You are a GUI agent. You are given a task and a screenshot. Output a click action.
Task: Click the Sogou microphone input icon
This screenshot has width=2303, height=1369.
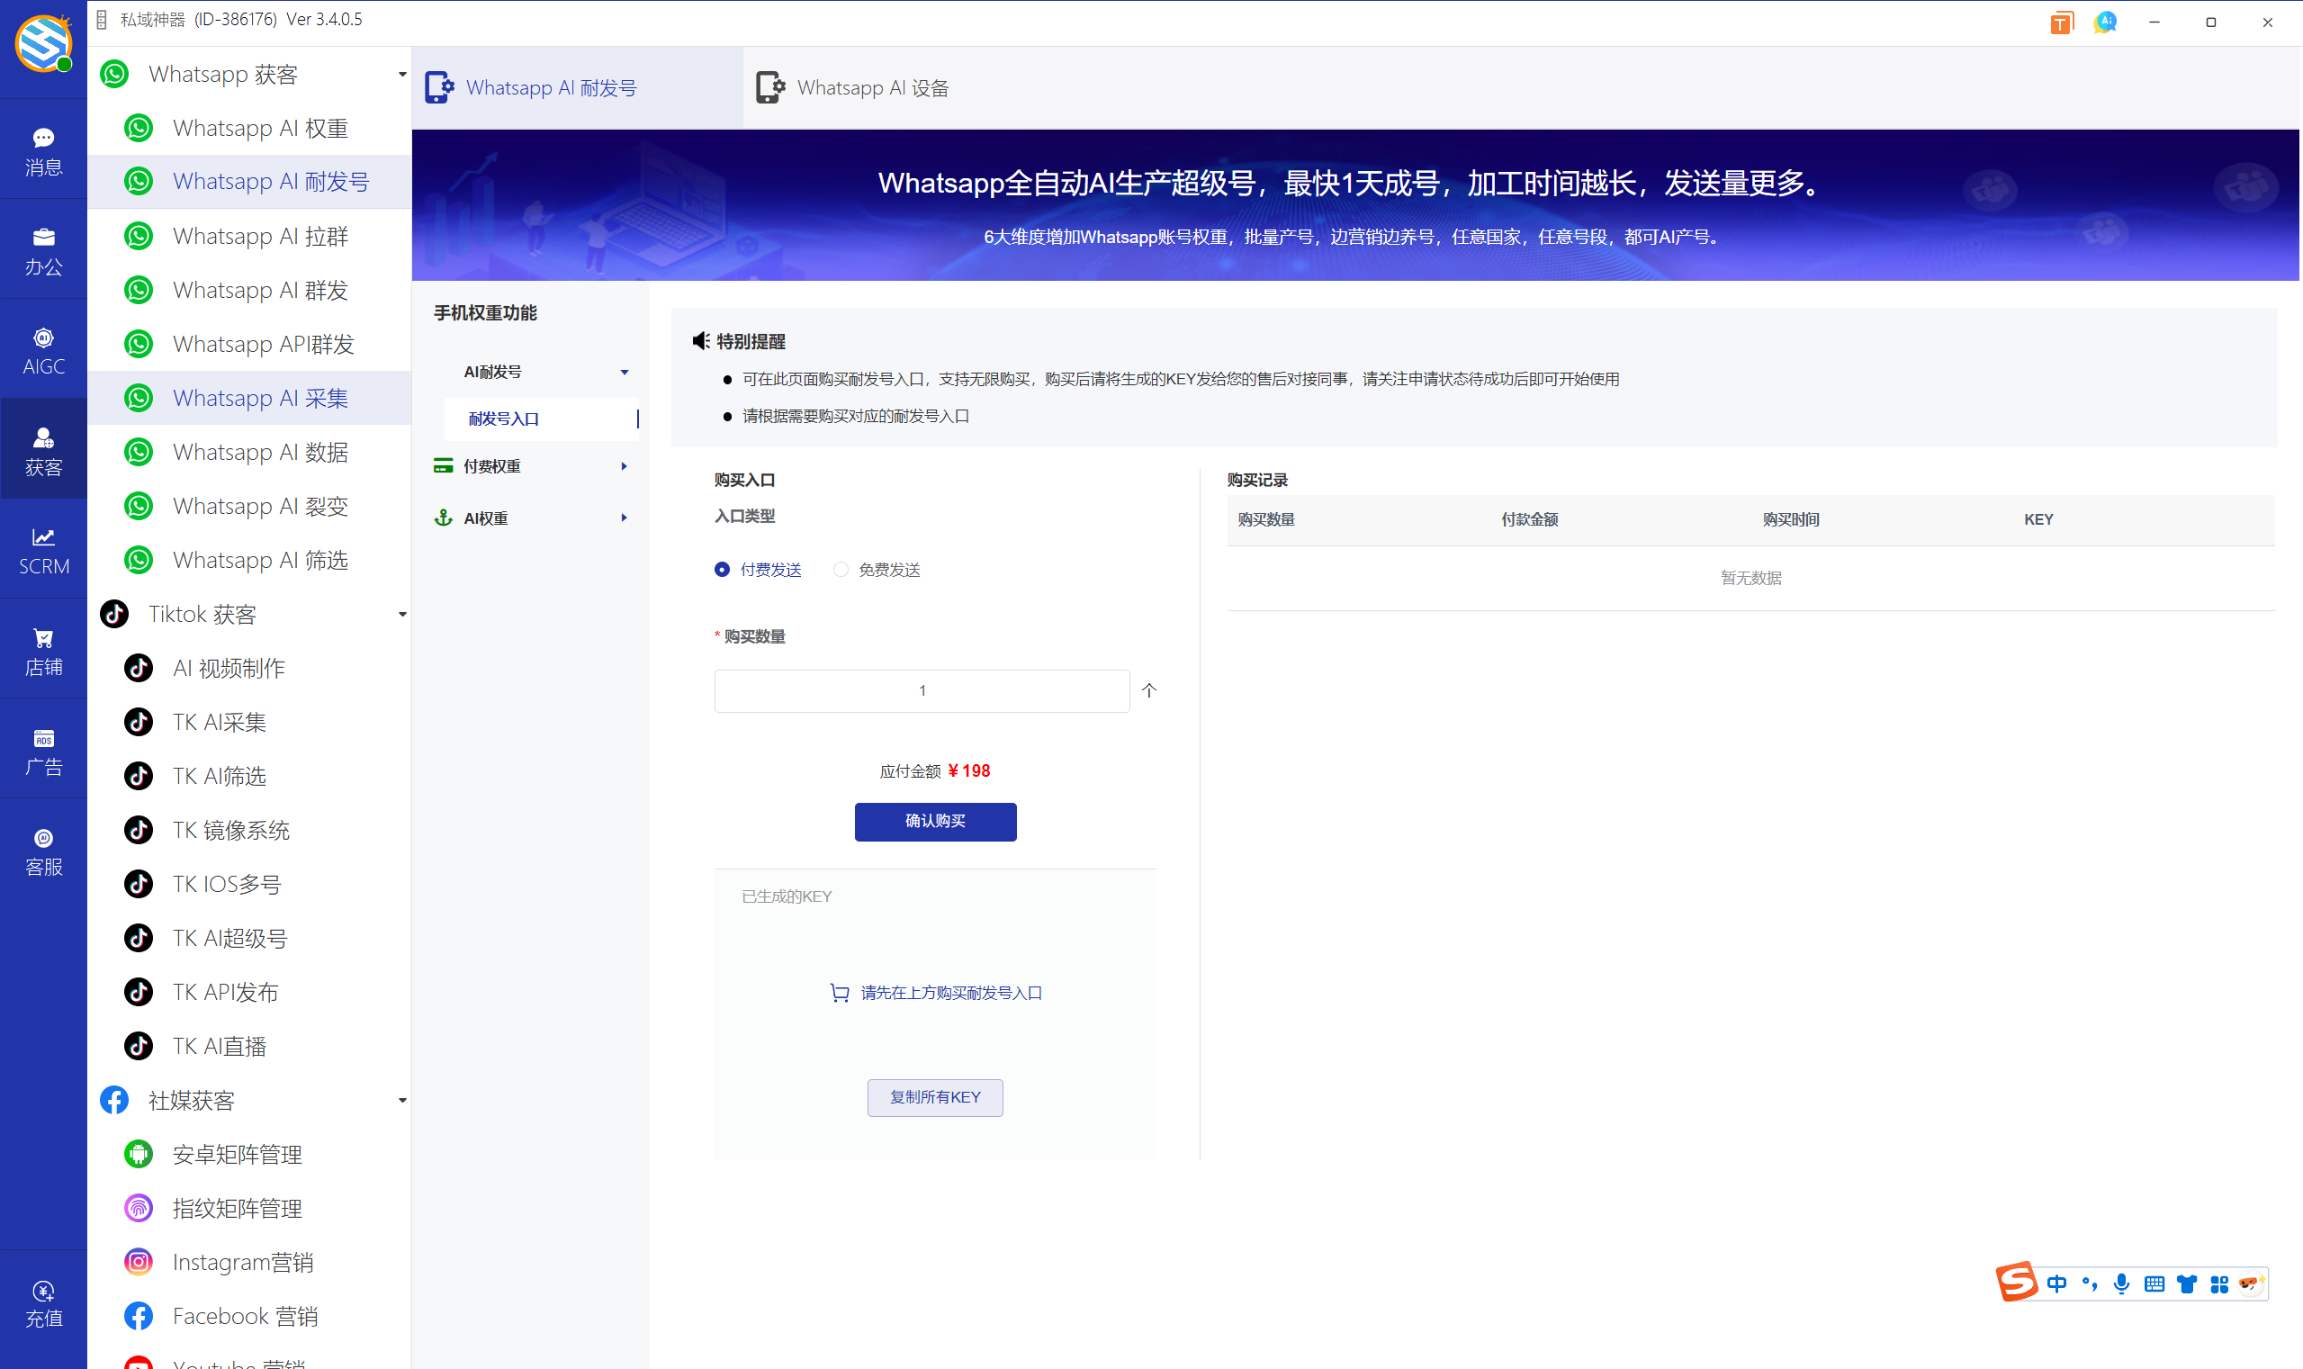point(2121,1283)
